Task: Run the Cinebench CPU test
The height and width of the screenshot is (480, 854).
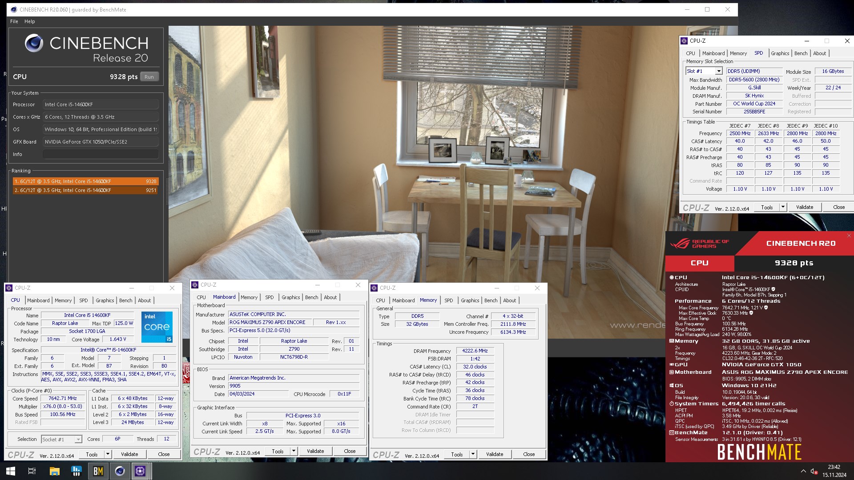Action: [149, 77]
